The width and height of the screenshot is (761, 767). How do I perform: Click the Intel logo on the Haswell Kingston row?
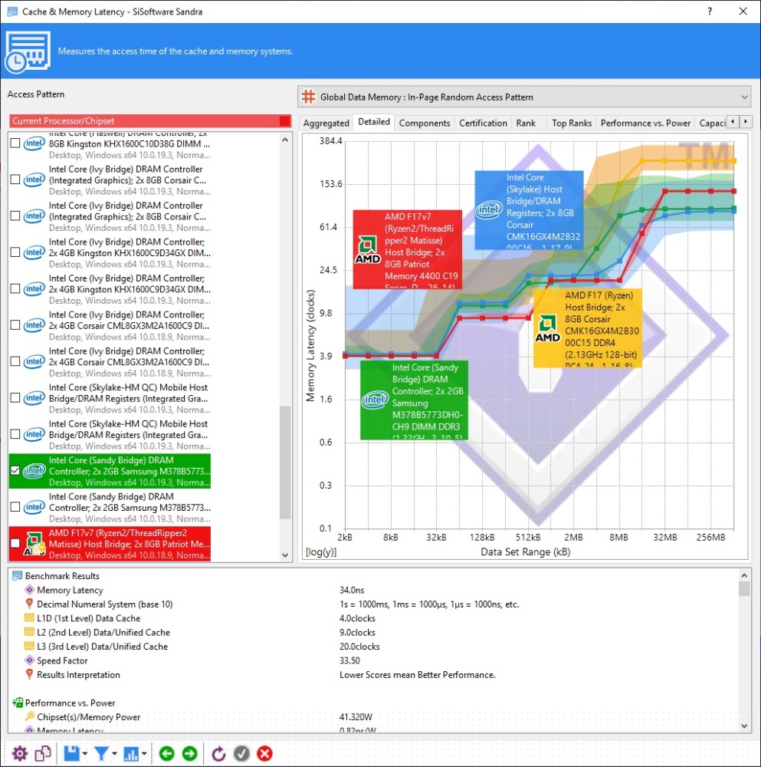[x=34, y=143]
